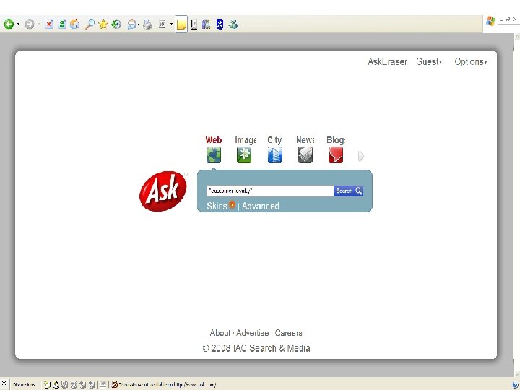Click the AskEraser link
This screenshot has width=520, height=390.
click(x=387, y=61)
